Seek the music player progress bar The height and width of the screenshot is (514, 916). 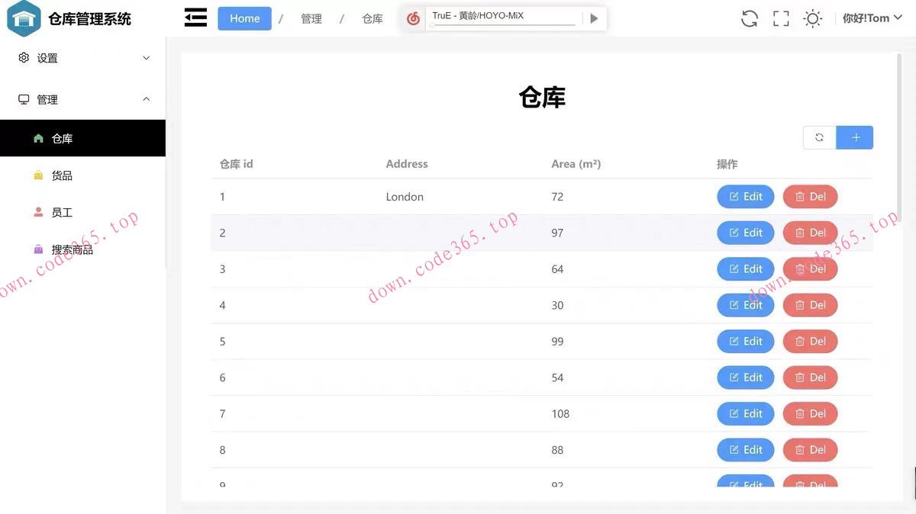click(x=502, y=25)
